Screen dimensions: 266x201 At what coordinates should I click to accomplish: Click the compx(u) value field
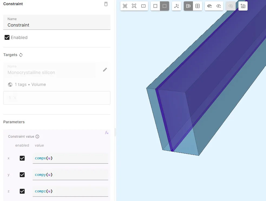[x=70, y=158]
